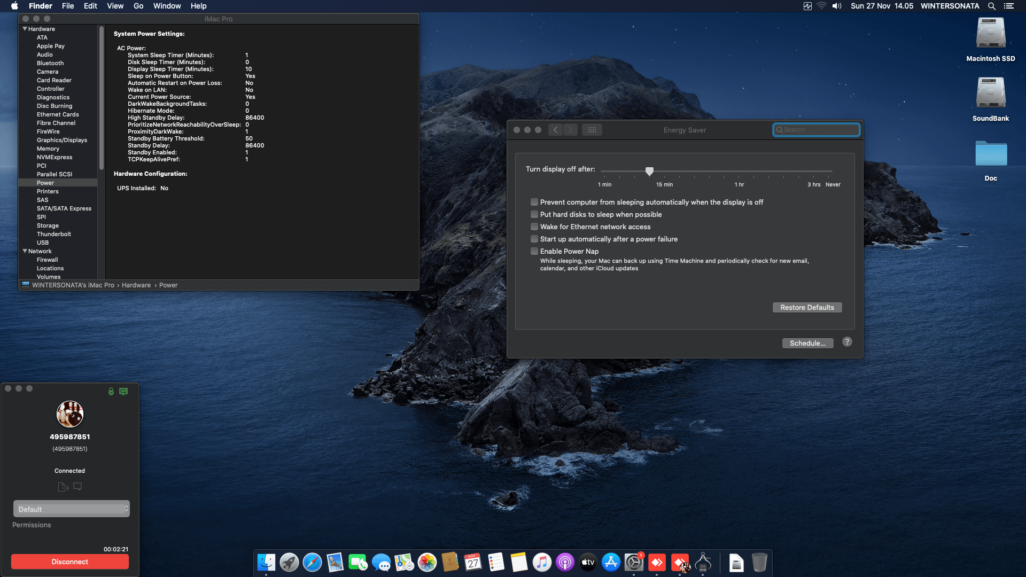Open the AnyDesk chat bubble icon

click(77, 487)
